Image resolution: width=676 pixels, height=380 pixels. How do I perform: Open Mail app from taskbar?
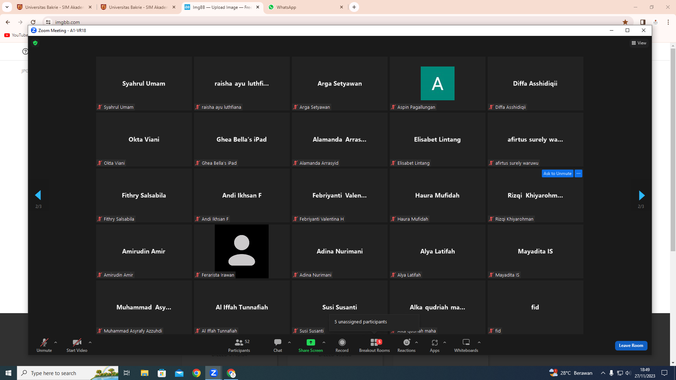179,373
